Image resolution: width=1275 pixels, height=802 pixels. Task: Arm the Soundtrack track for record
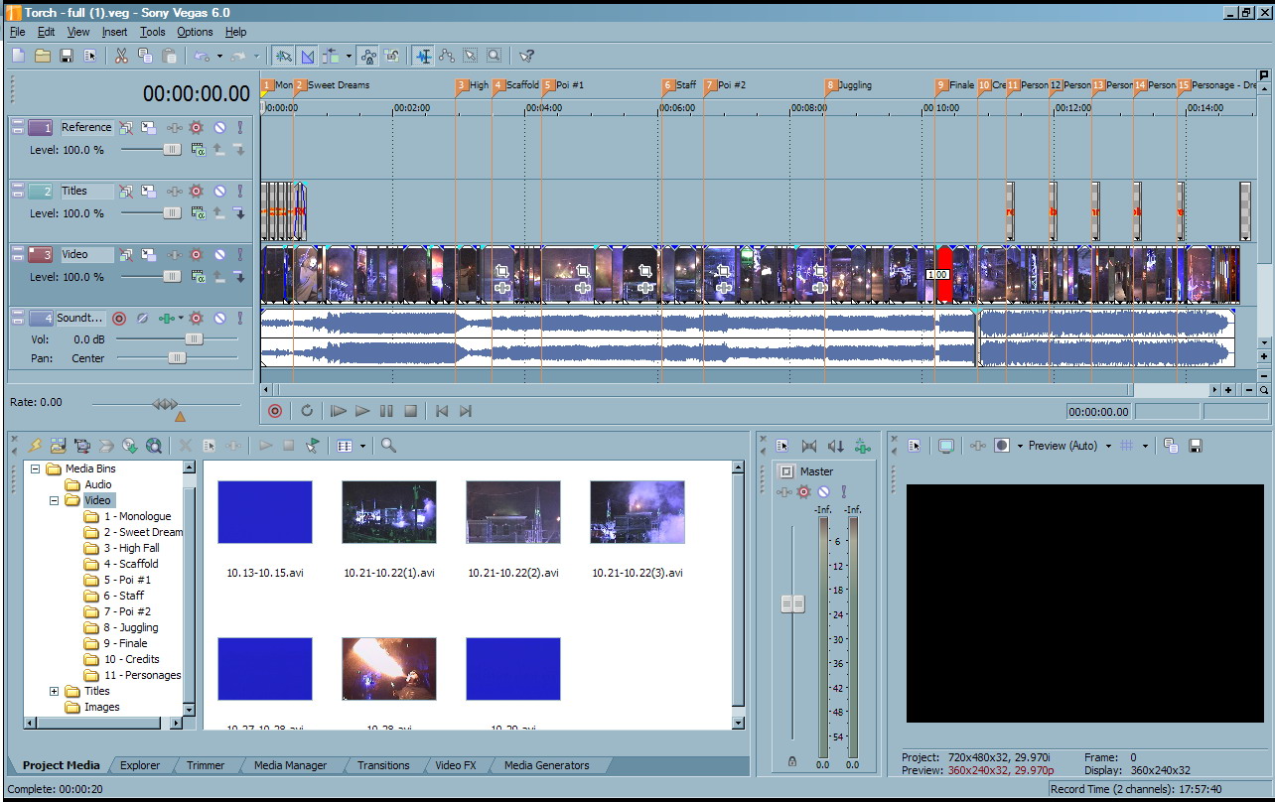119,319
